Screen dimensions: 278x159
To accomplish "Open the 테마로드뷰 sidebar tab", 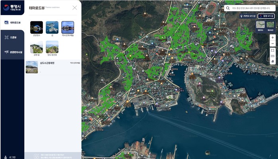I will click(x=12, y=23).
